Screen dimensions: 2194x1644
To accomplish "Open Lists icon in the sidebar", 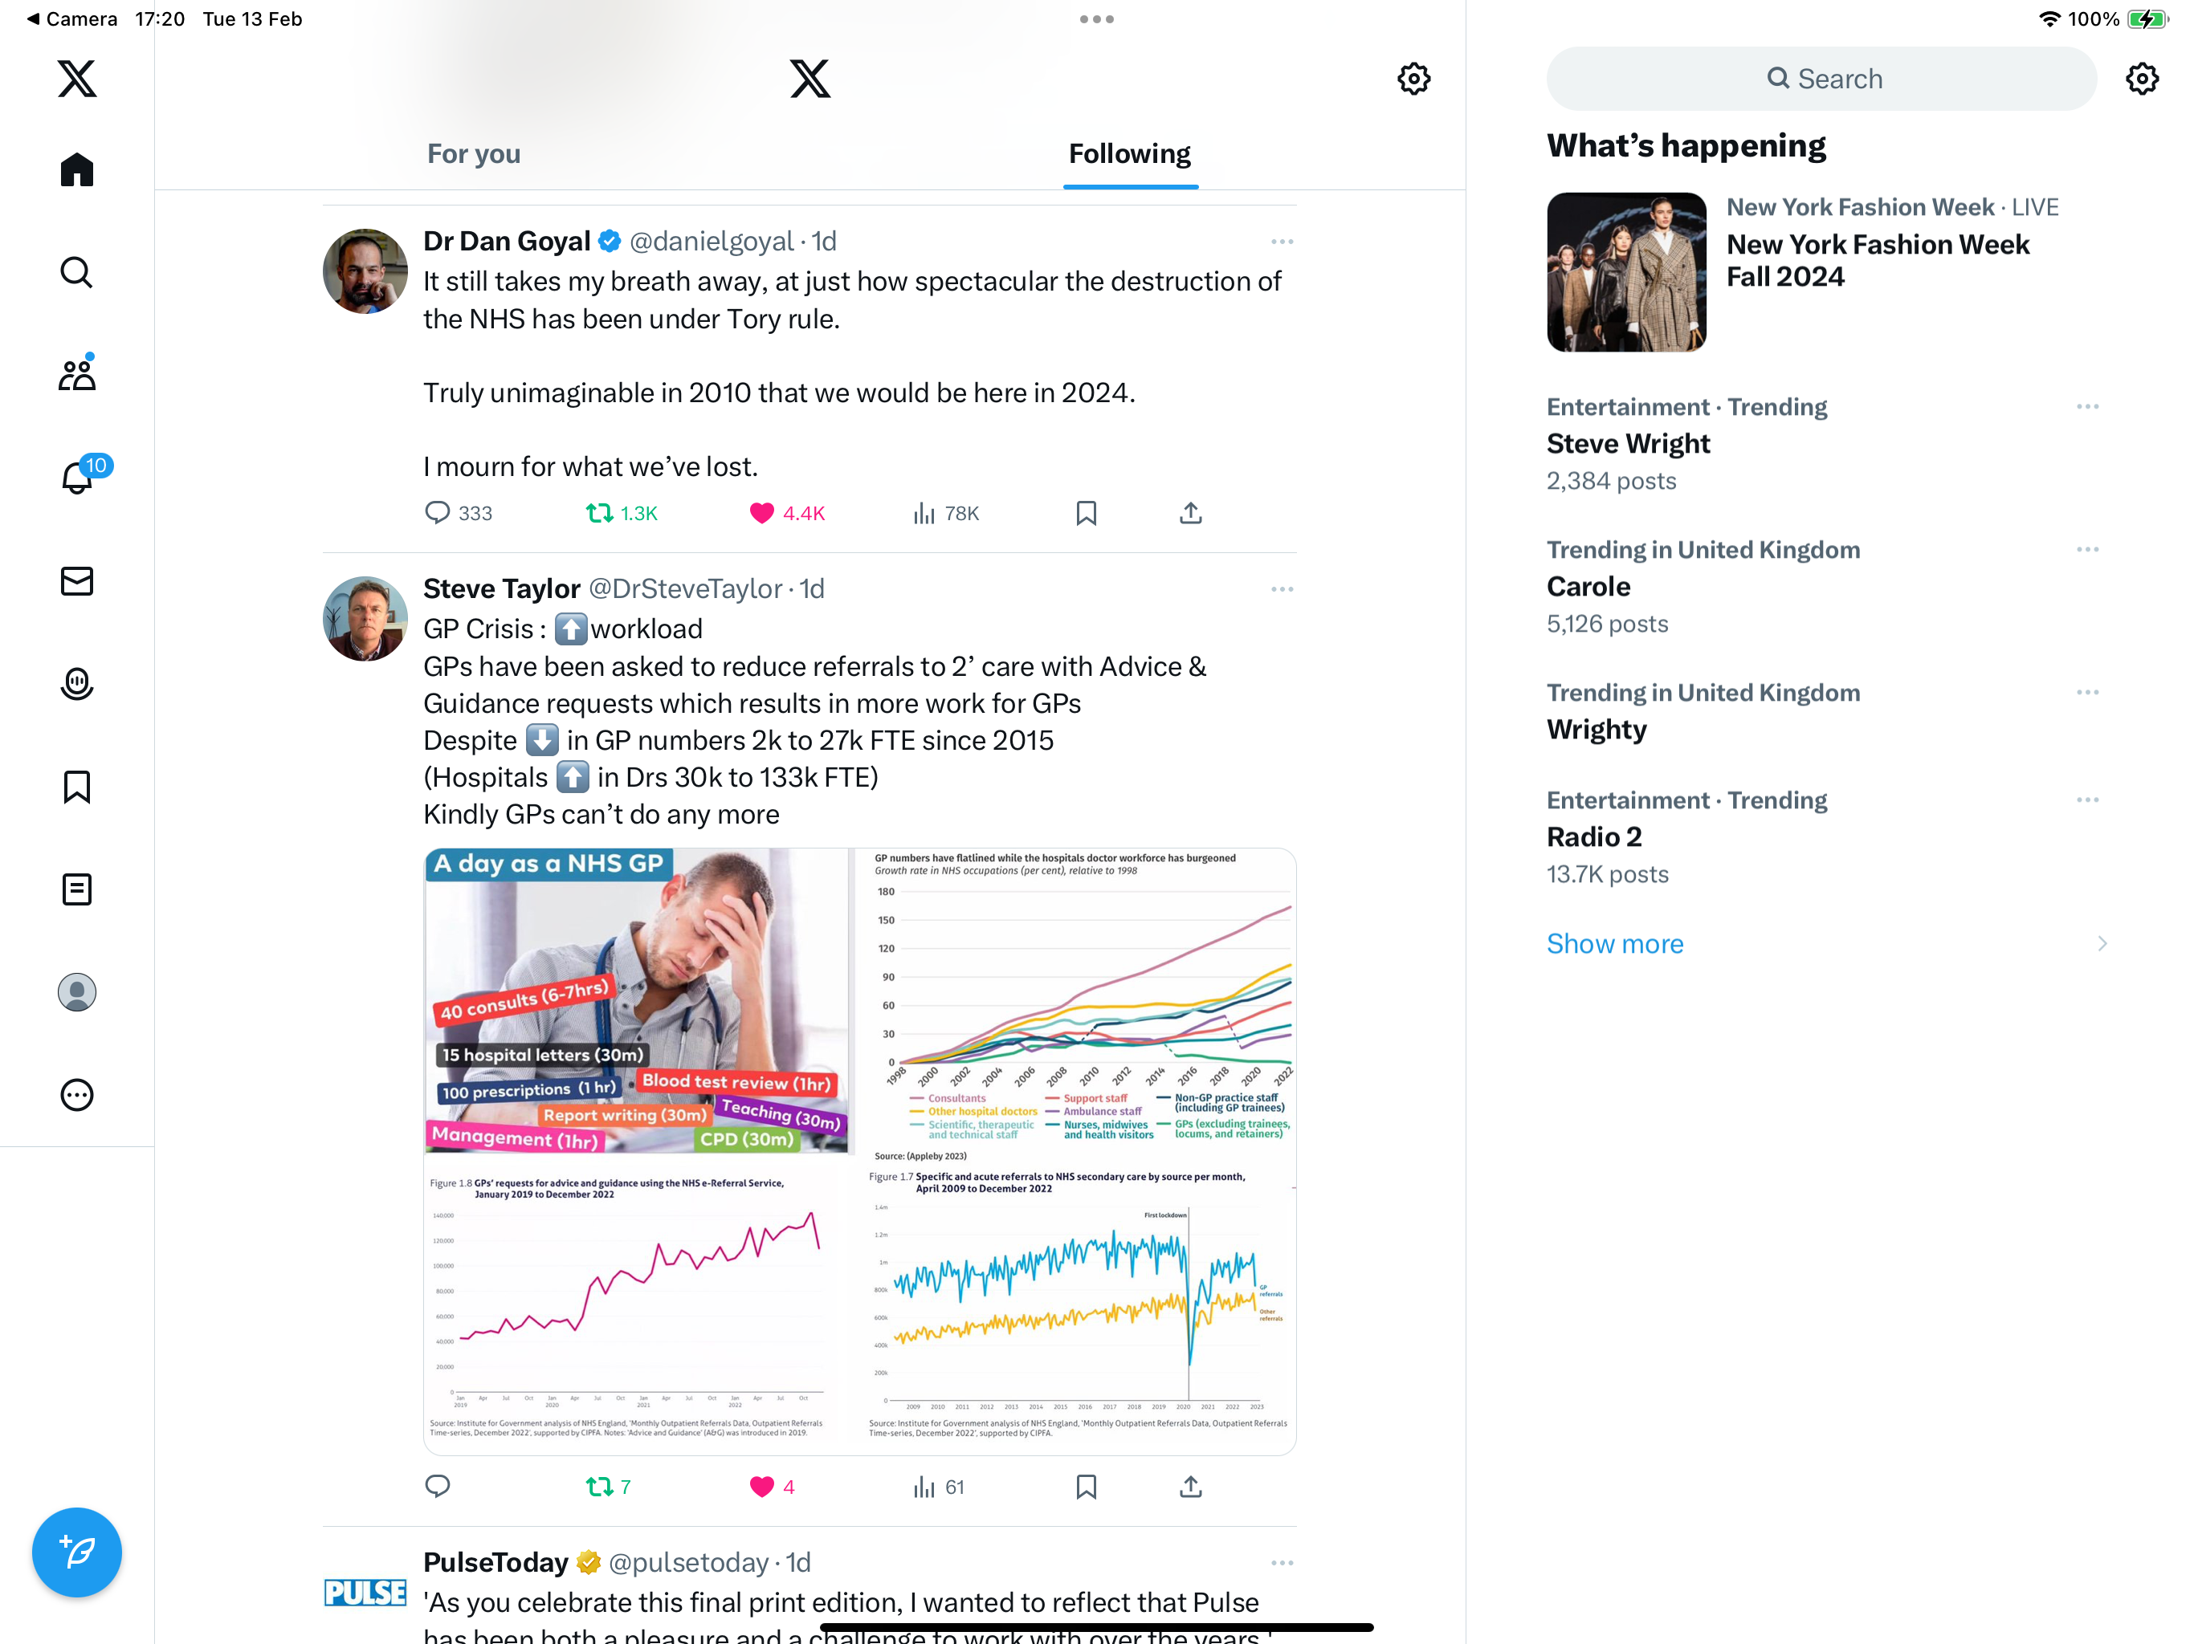I will point(76,889).
